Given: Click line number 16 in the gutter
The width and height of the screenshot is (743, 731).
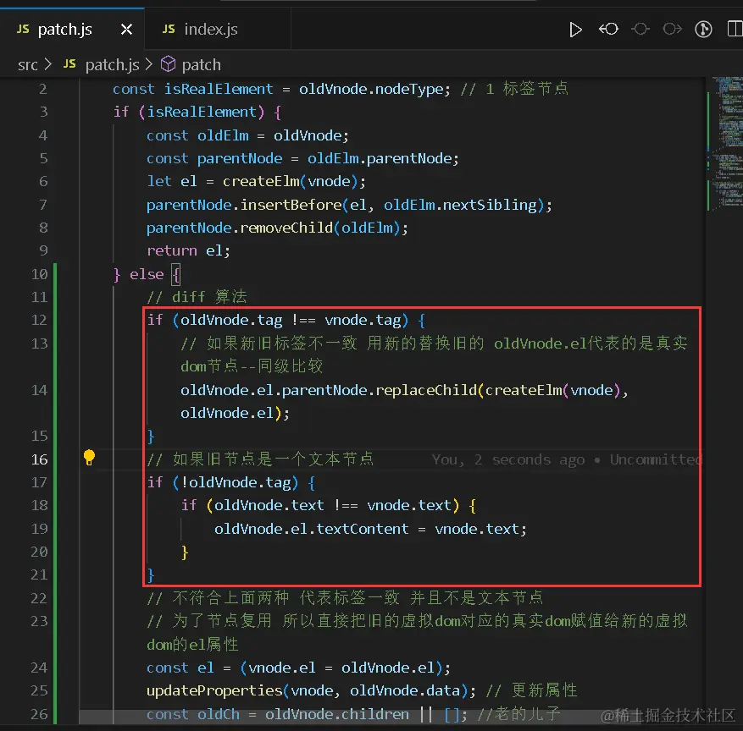Looking at the screenshot, I should pyautogui.click(x=39, y=459).
